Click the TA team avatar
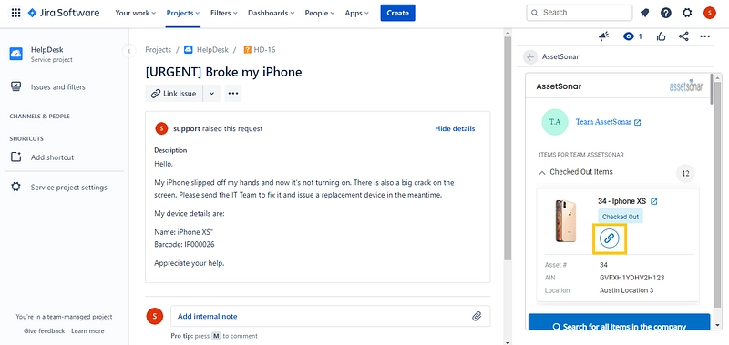 [555, 122]
